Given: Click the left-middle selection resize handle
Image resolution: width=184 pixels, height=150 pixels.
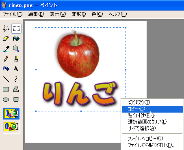Looking at the screenshot, I should [x=36, y=70].
